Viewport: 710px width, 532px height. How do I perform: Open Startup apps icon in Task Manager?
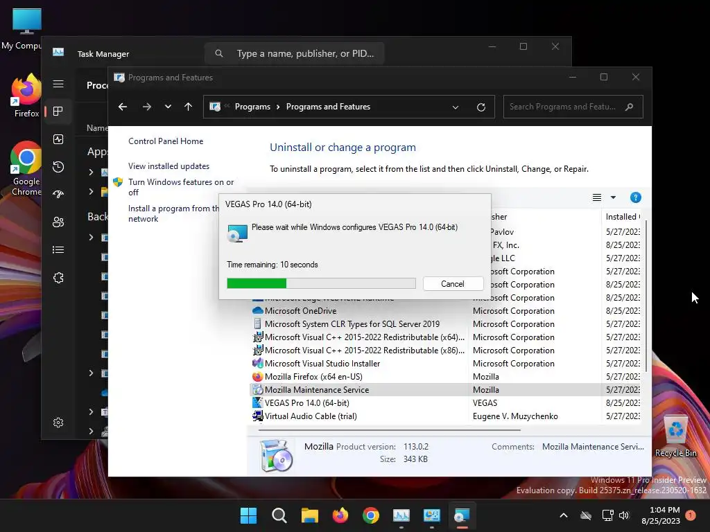tap(58, 195)
